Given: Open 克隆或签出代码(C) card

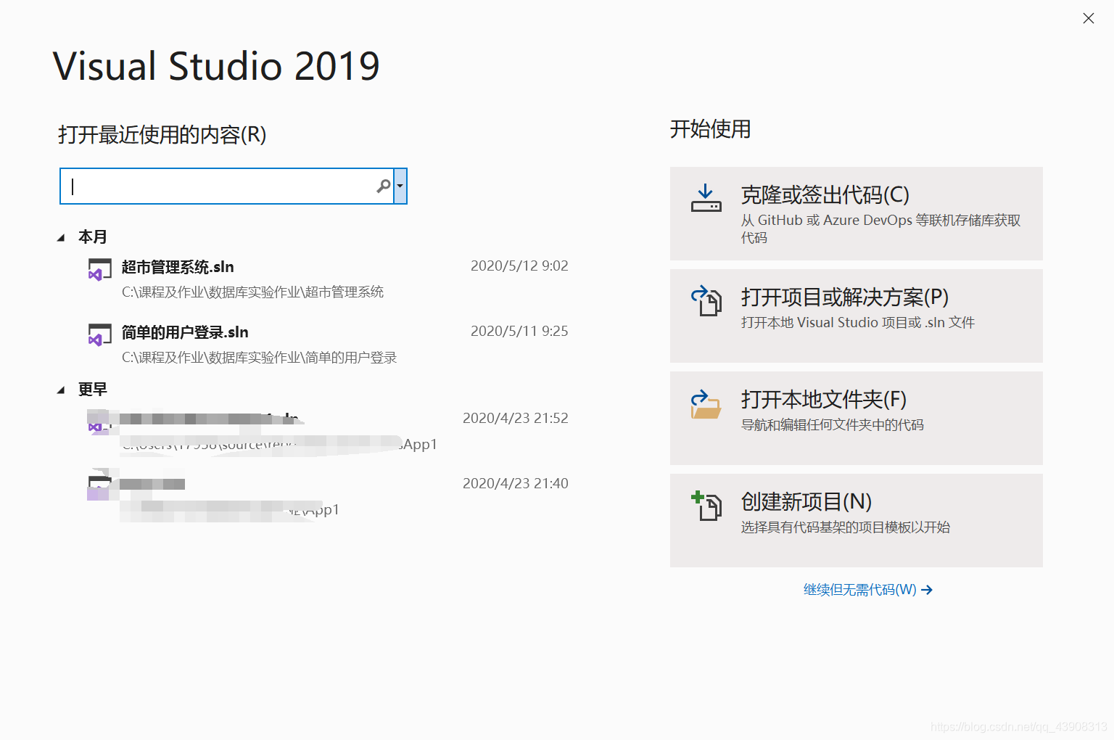Looking at the screenshot, I should pos(856,213).
